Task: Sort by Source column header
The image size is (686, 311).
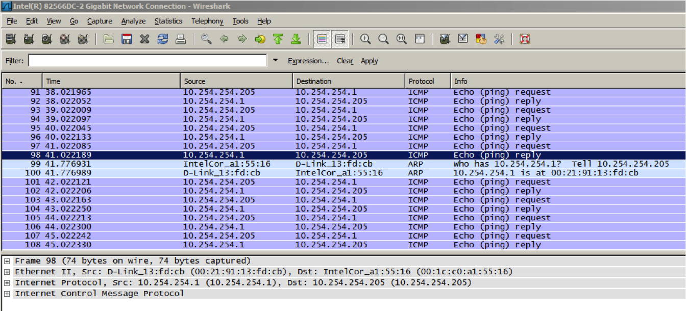Action: [x=237, y=81]
